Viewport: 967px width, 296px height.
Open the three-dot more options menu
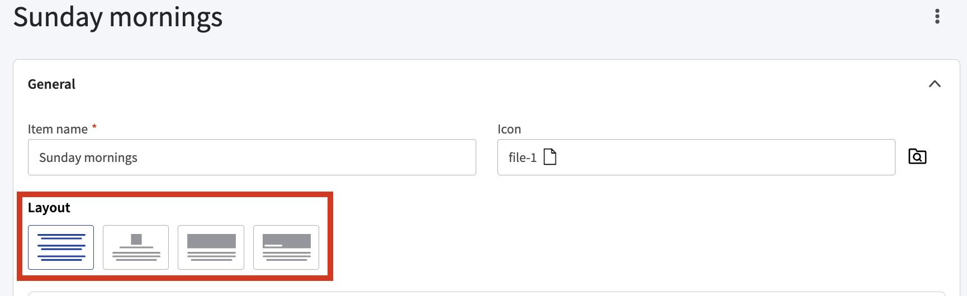tap(937, 17)
